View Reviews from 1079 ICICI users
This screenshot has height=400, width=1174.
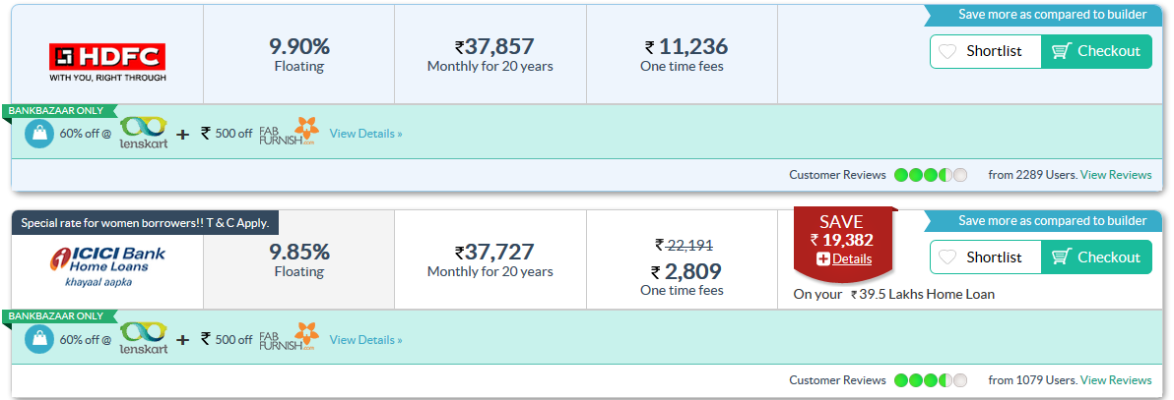pyautogui.click(x=1116, y=380)
